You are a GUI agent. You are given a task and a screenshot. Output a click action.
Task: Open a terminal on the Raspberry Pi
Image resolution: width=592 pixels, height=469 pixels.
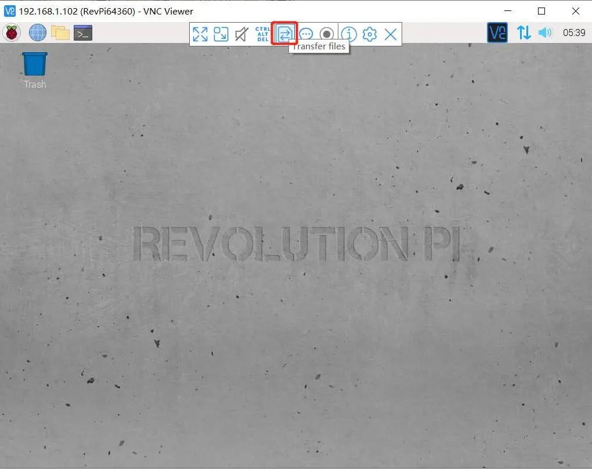82,33
